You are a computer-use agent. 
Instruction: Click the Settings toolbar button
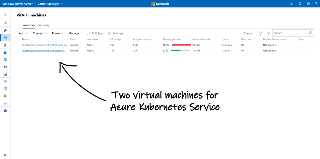pos(116,33)
